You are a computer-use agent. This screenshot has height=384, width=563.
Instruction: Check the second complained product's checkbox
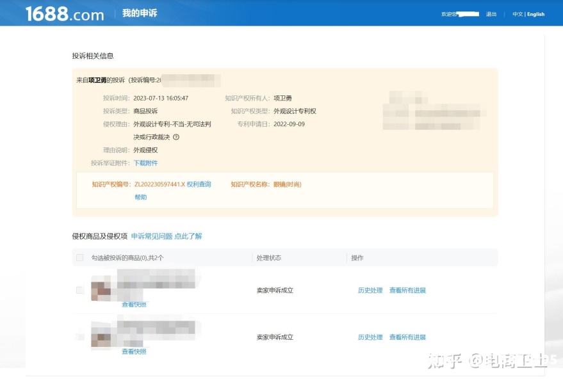79,337
